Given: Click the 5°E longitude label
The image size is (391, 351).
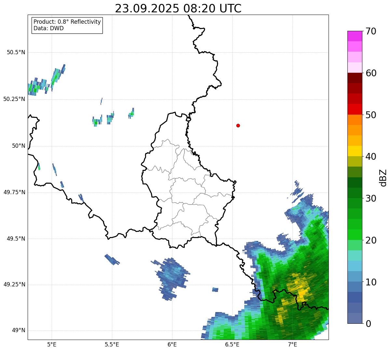Looking at the screenshot, I should pos(52,344).
